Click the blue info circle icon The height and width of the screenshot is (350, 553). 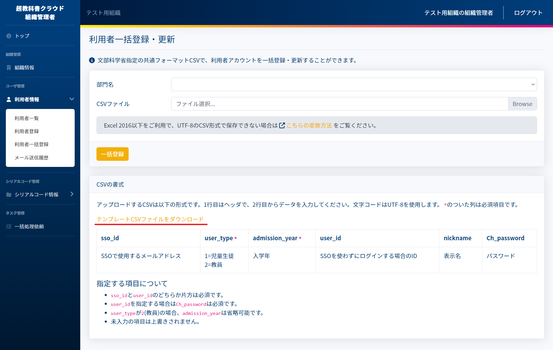(92, 60)
